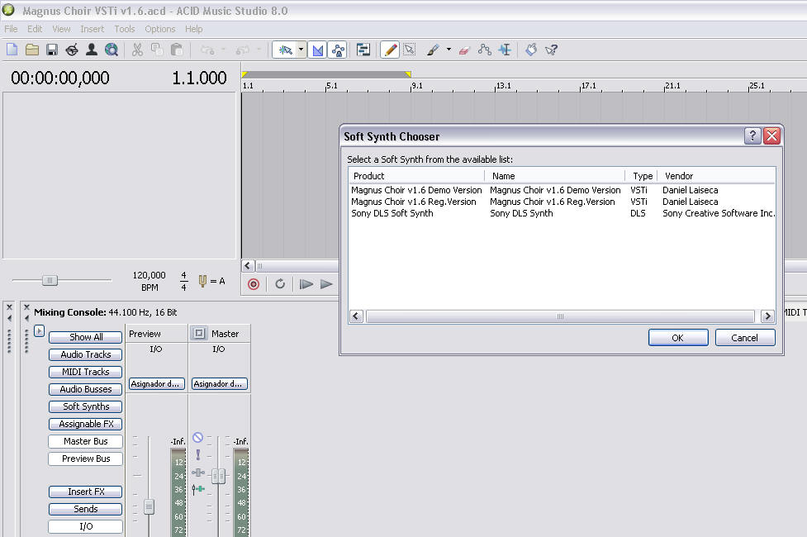Open the File menu
807x537 pixels.
click(x=11, y=29)
